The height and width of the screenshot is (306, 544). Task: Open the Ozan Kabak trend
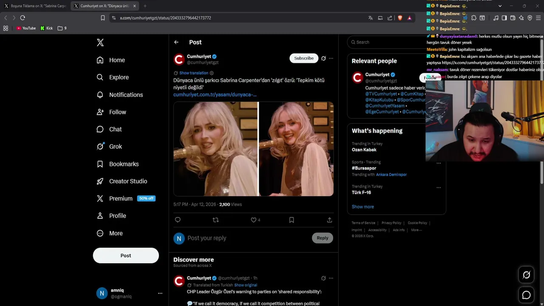(x=364, y=150)
